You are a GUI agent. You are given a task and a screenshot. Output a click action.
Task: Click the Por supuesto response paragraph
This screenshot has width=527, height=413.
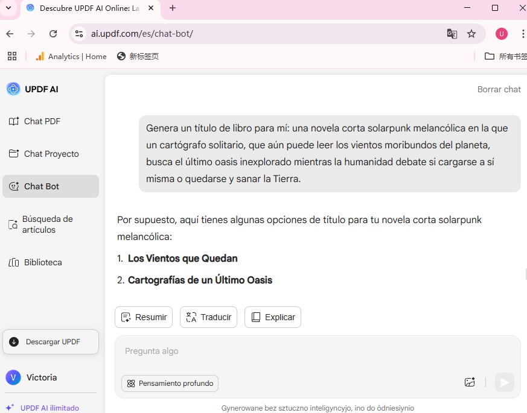[299, 229]
